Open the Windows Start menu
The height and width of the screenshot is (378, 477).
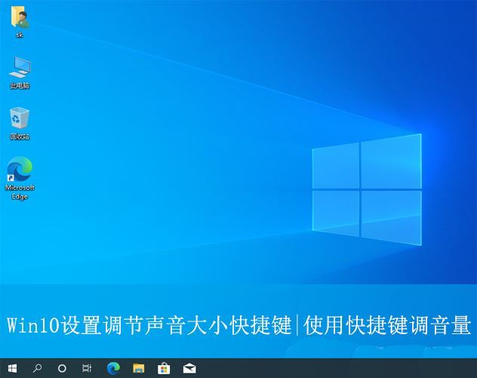[12, 368]
